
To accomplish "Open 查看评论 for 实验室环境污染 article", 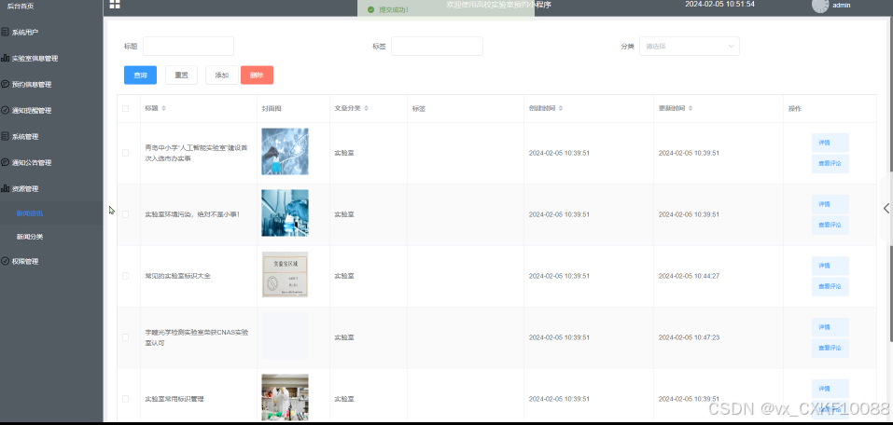I will click(830, 226).
